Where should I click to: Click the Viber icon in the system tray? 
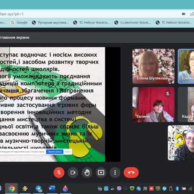pyautogui.click(x=119, y=188)
